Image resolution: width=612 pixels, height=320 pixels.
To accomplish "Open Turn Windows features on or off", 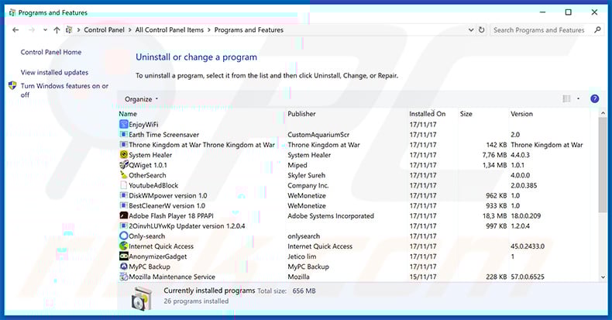I will [x=64, y=90].
